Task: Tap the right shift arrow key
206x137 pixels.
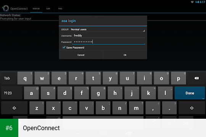Action: click(192, 108)
